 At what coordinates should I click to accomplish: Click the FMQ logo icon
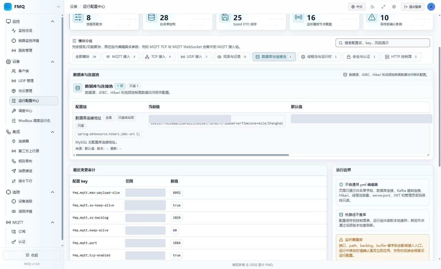[x=8, y=6]
